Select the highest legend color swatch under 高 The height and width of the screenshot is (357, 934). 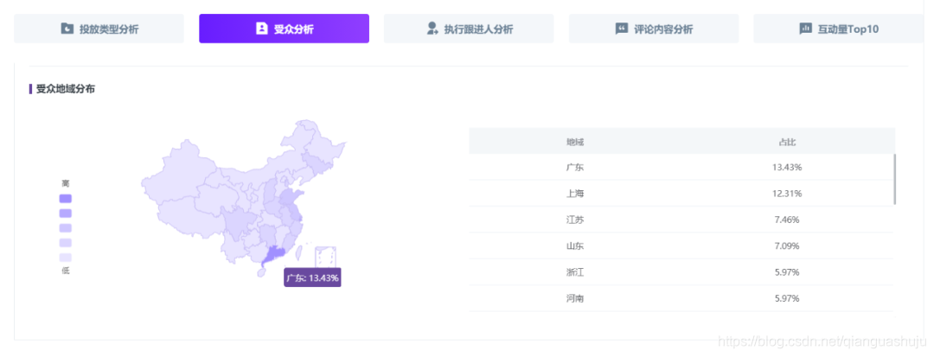coord(66,199)
